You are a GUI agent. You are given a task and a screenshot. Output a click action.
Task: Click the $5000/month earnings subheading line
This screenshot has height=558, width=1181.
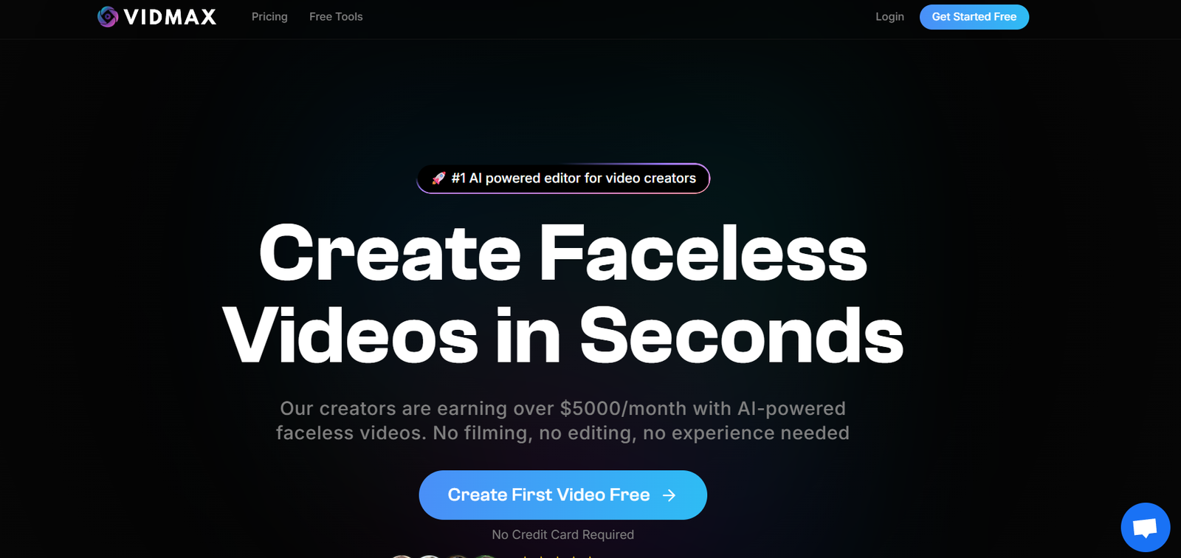coord(563,408)
